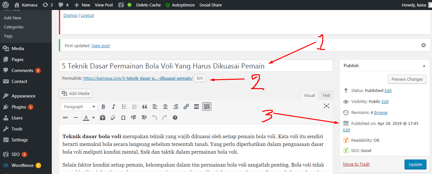Insert Read More tag
The height and width of the screenshot is (174, 432).
[x=196, y=107]
